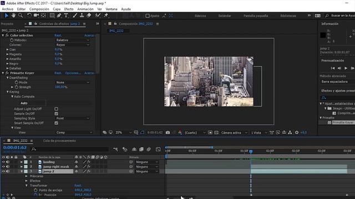Hide the landing layer with its eye

[3, 162]
